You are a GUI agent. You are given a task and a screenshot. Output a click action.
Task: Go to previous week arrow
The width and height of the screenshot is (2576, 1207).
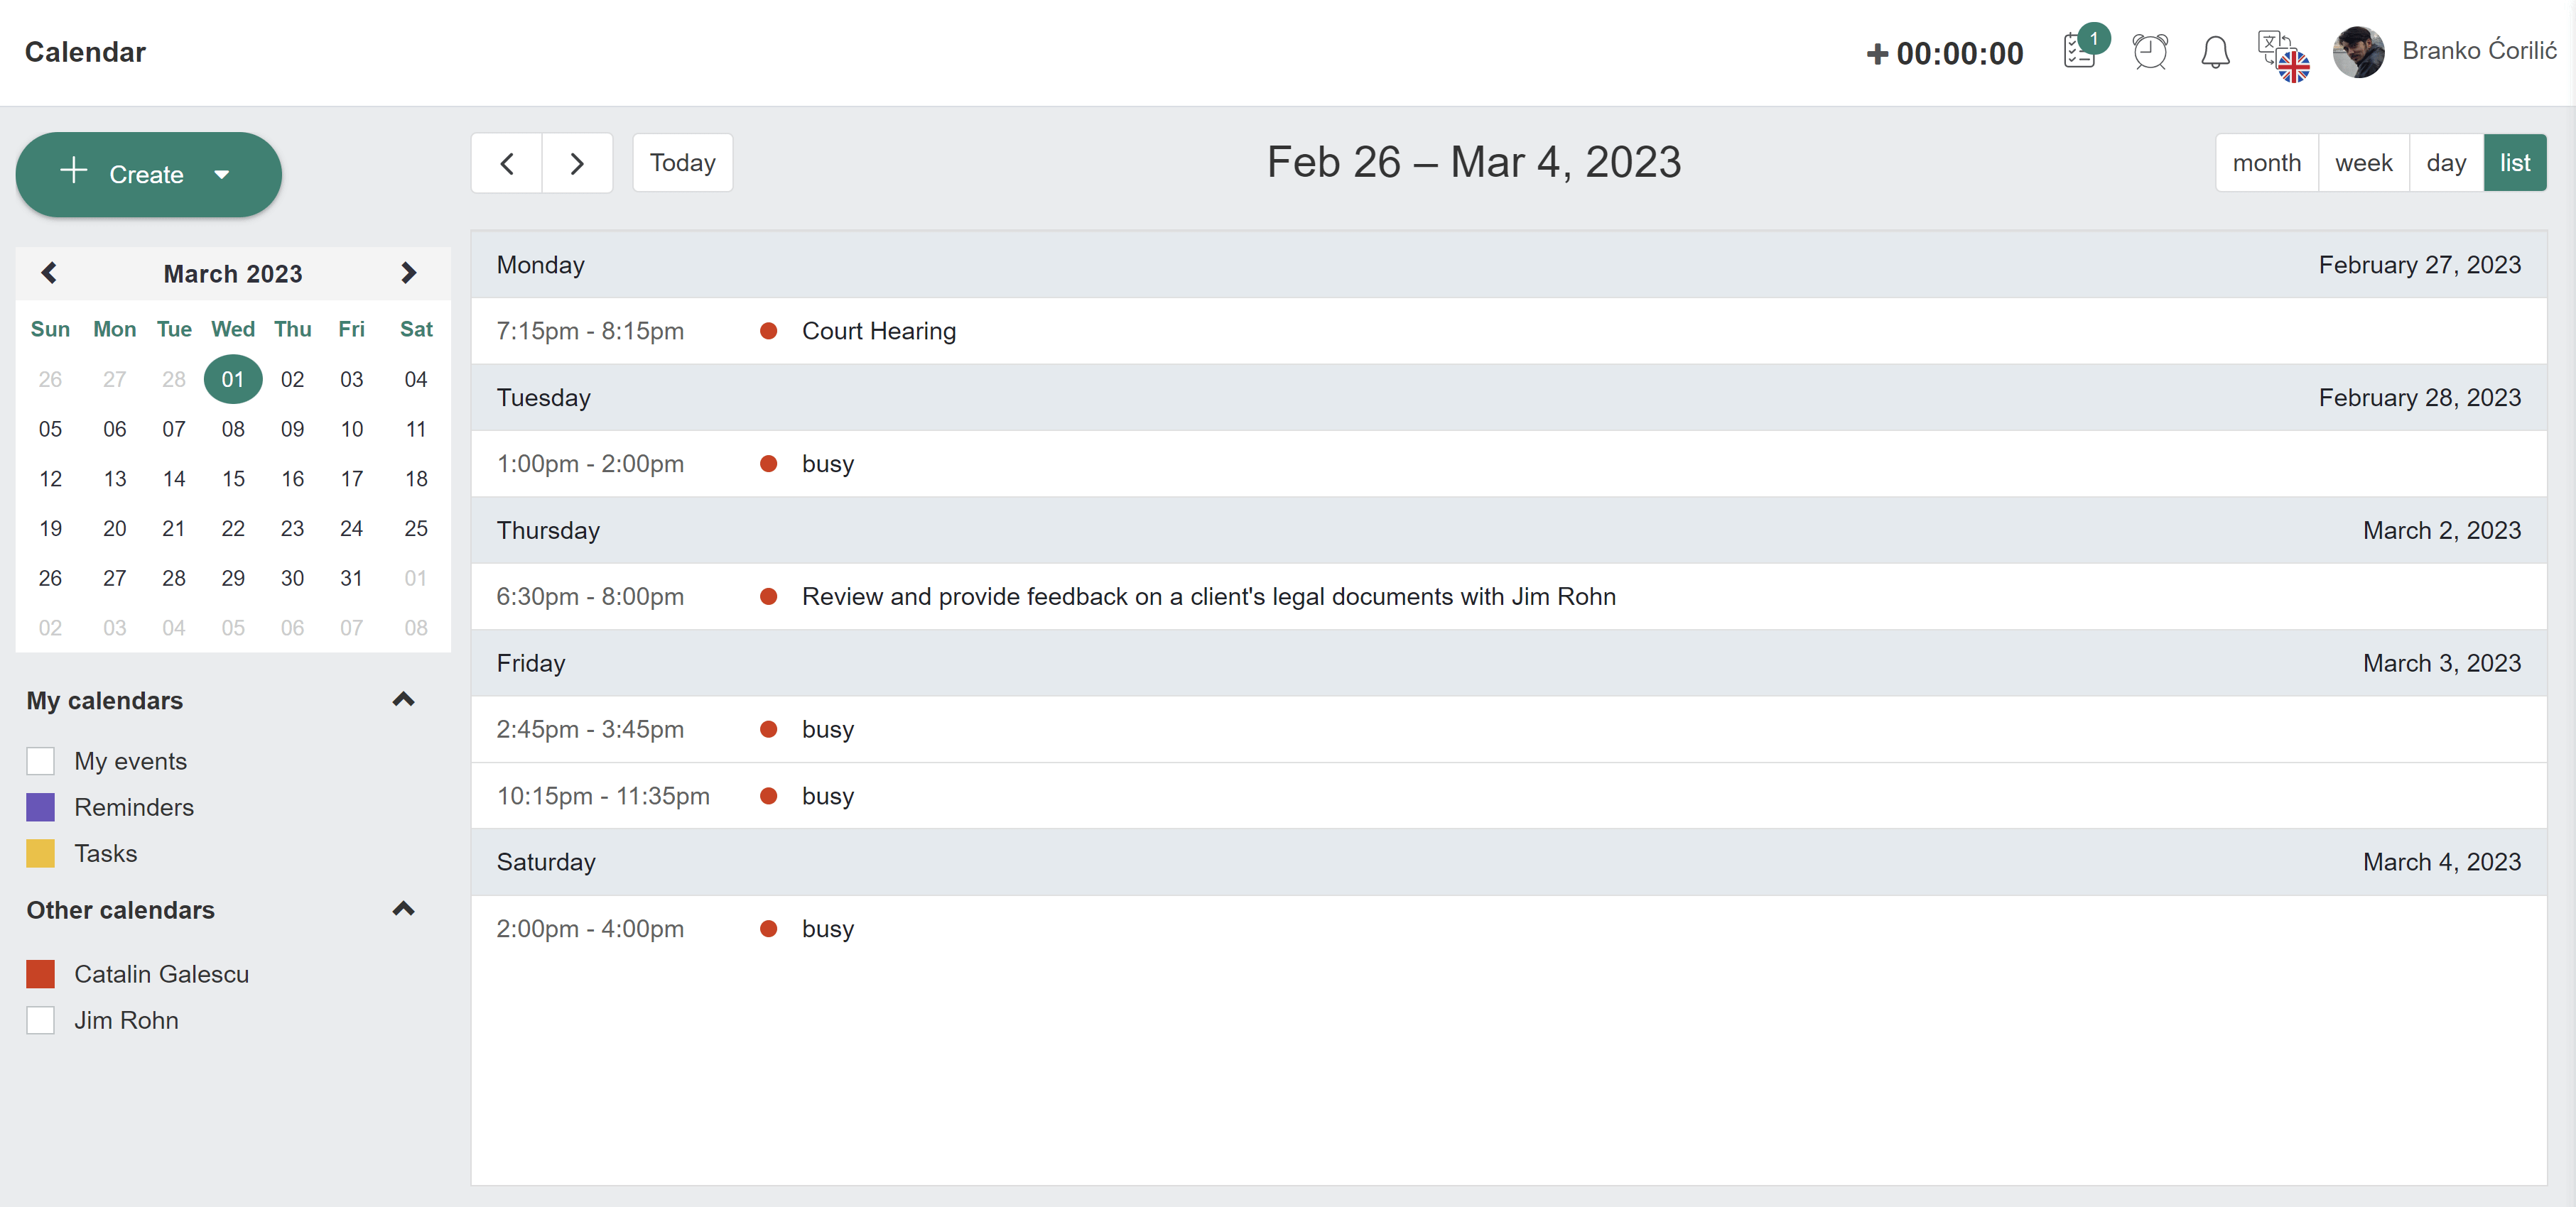(x=507, y=163)
